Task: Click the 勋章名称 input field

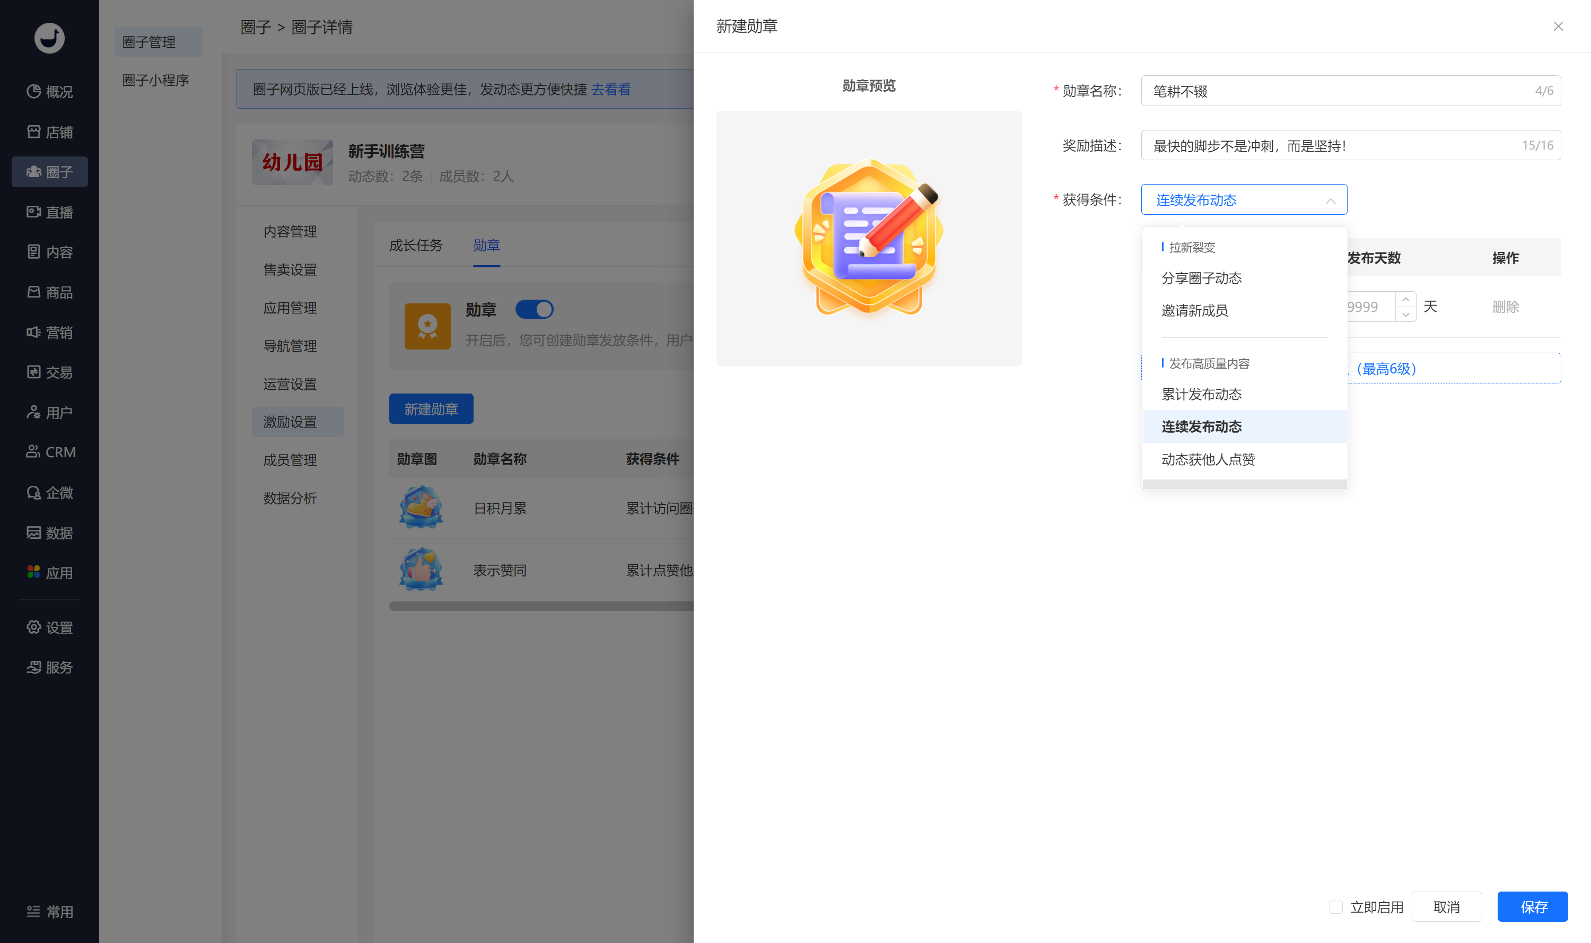Action: tap(1350, 91)
